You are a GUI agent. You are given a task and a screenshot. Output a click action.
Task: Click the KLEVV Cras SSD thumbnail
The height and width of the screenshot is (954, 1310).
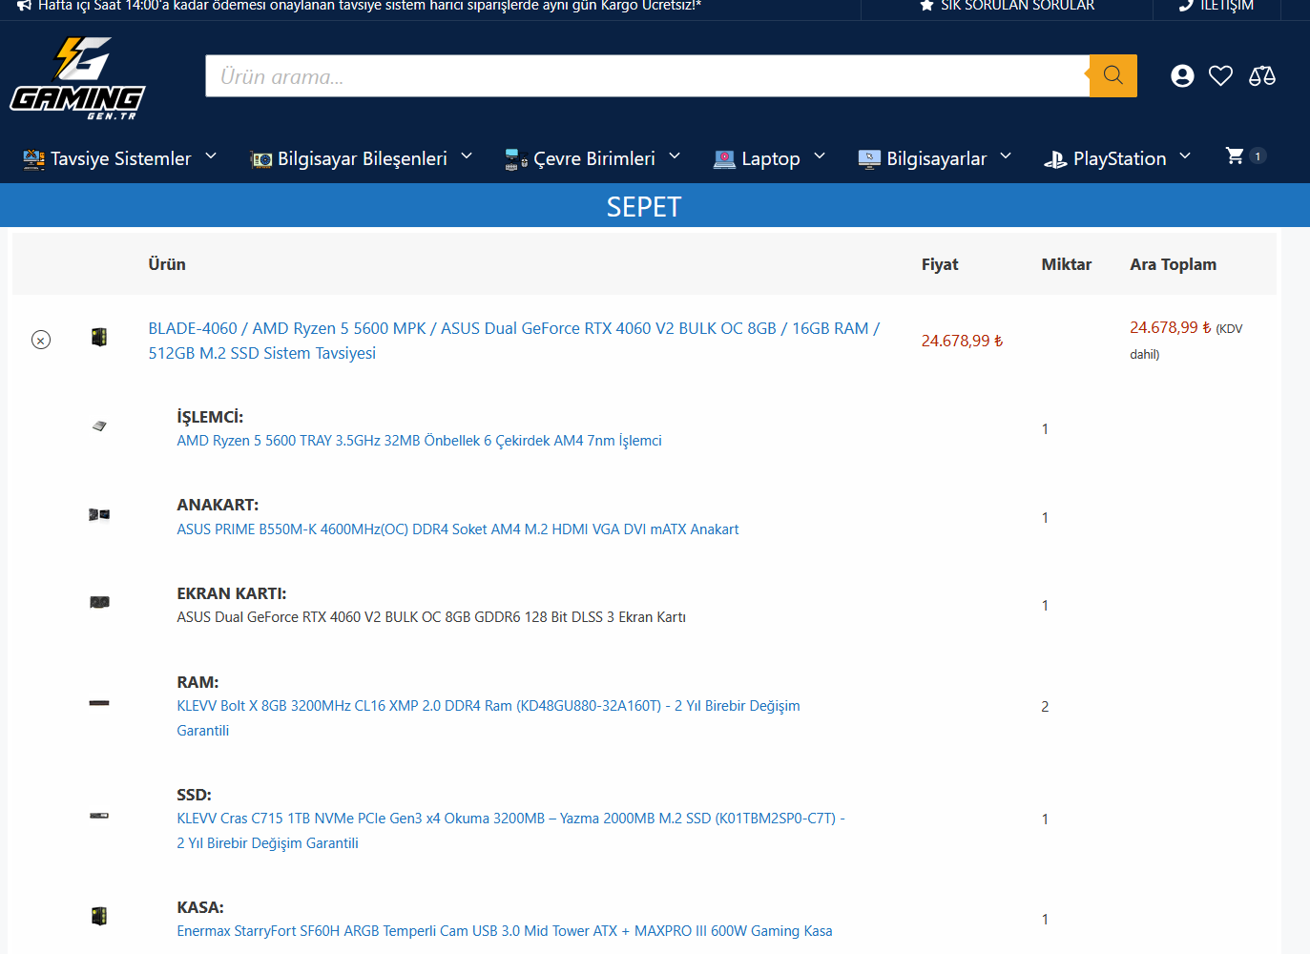tap(99, 816)
